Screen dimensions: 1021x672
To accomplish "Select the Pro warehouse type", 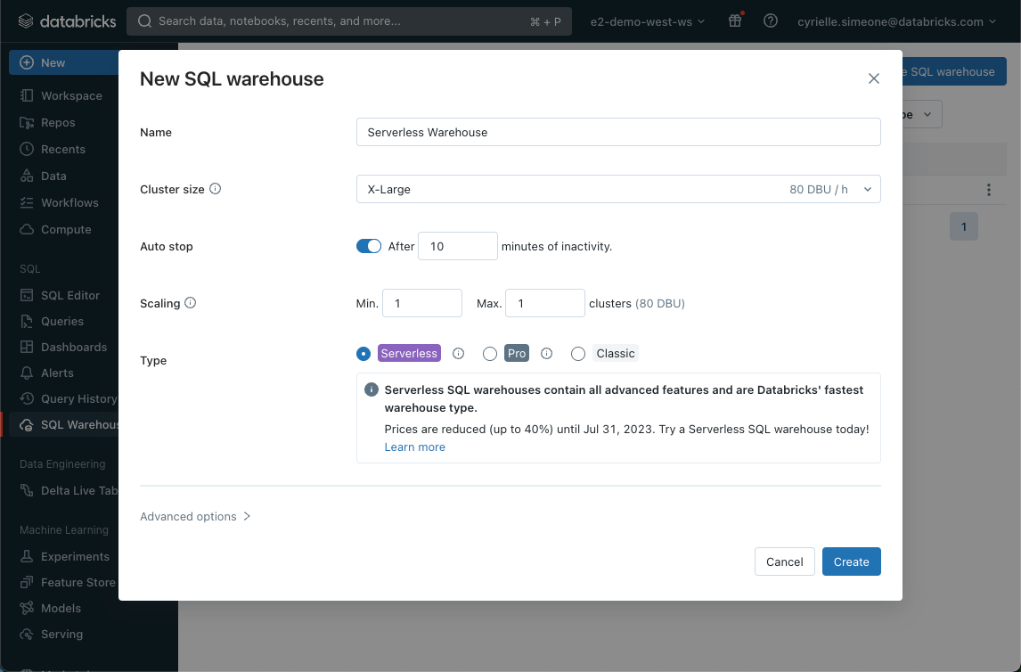I will (490, 353).
